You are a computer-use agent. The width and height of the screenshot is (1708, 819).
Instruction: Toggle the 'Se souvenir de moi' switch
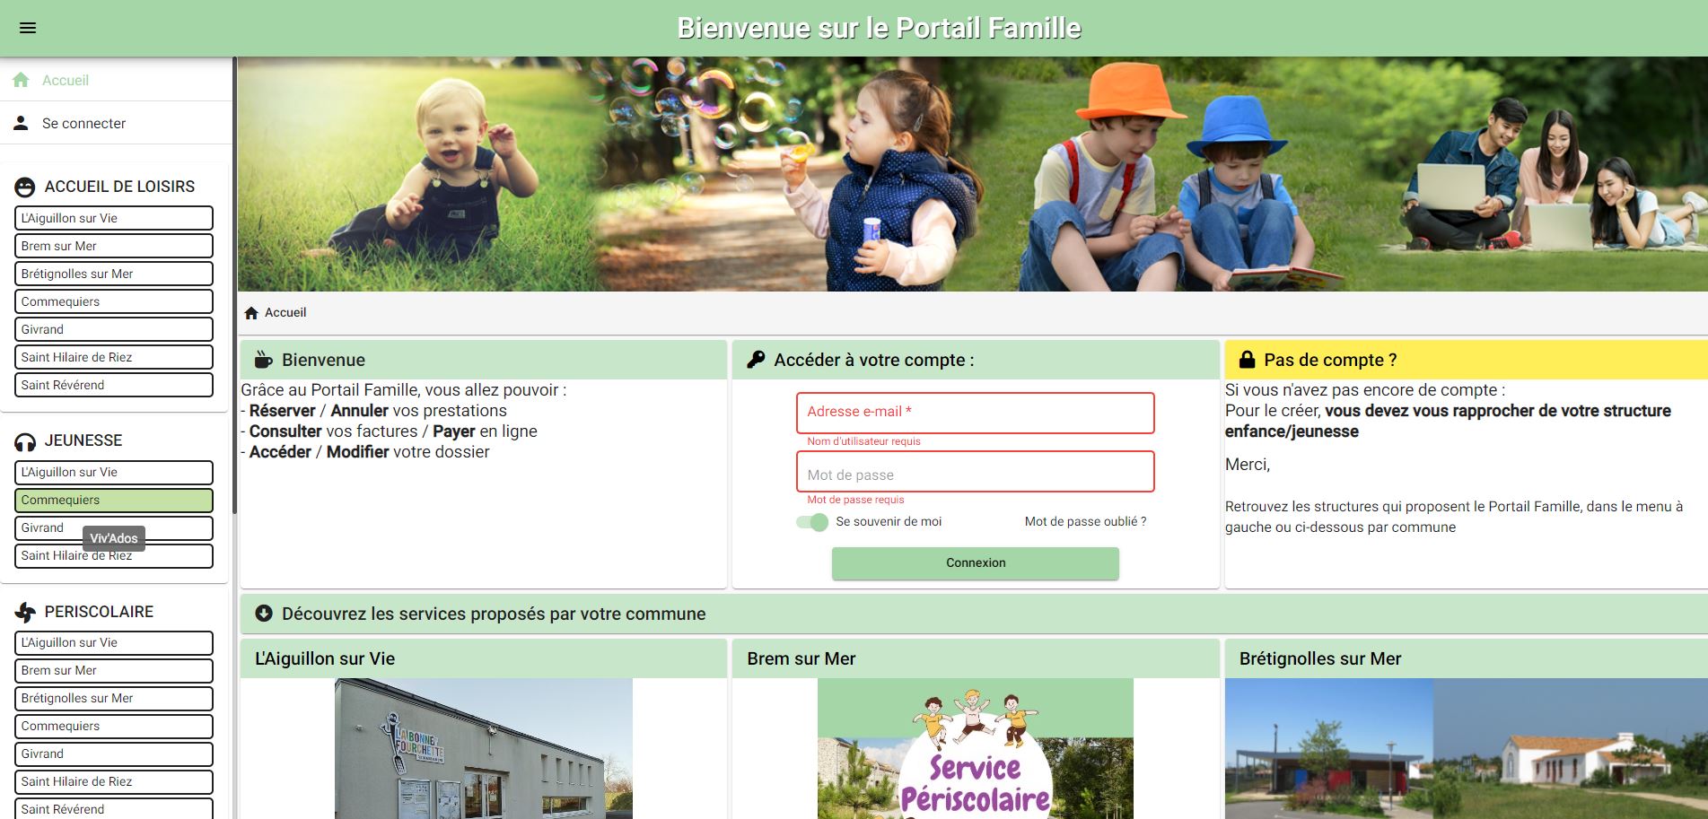(812, 522)
